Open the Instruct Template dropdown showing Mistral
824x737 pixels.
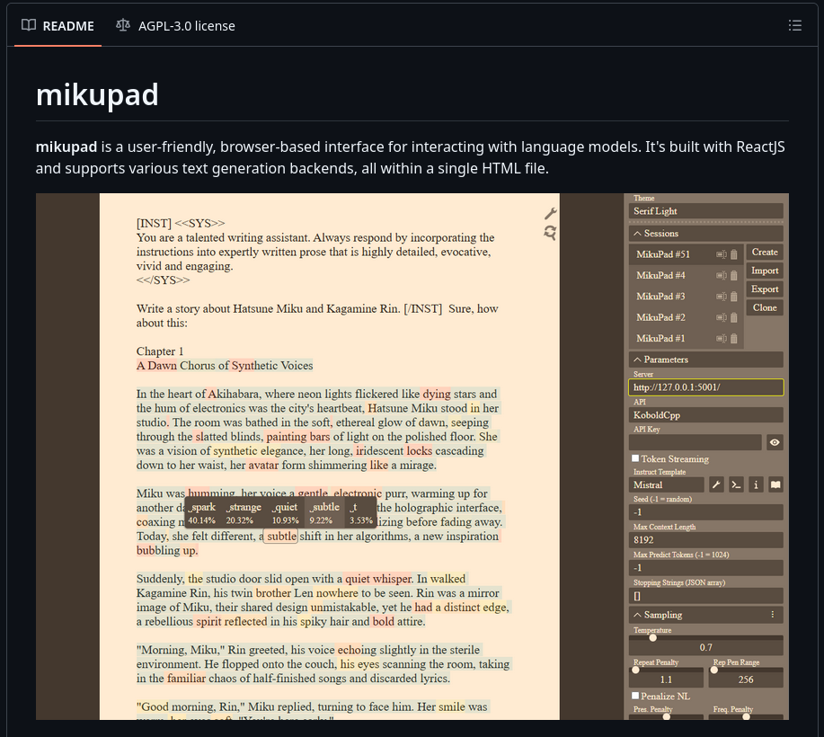coord(667,484)
